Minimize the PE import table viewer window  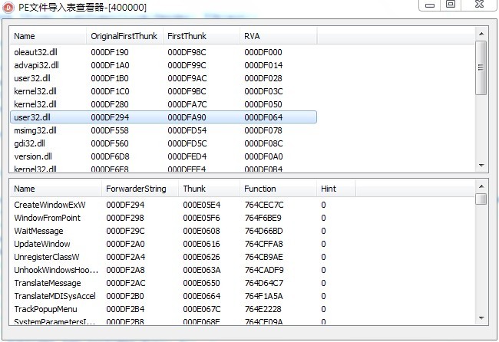(x=430, y=5)
